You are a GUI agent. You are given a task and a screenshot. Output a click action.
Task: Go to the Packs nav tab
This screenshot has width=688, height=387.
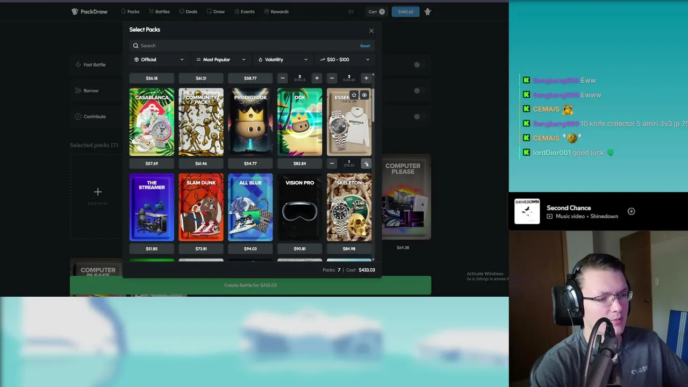coord(130,11)
